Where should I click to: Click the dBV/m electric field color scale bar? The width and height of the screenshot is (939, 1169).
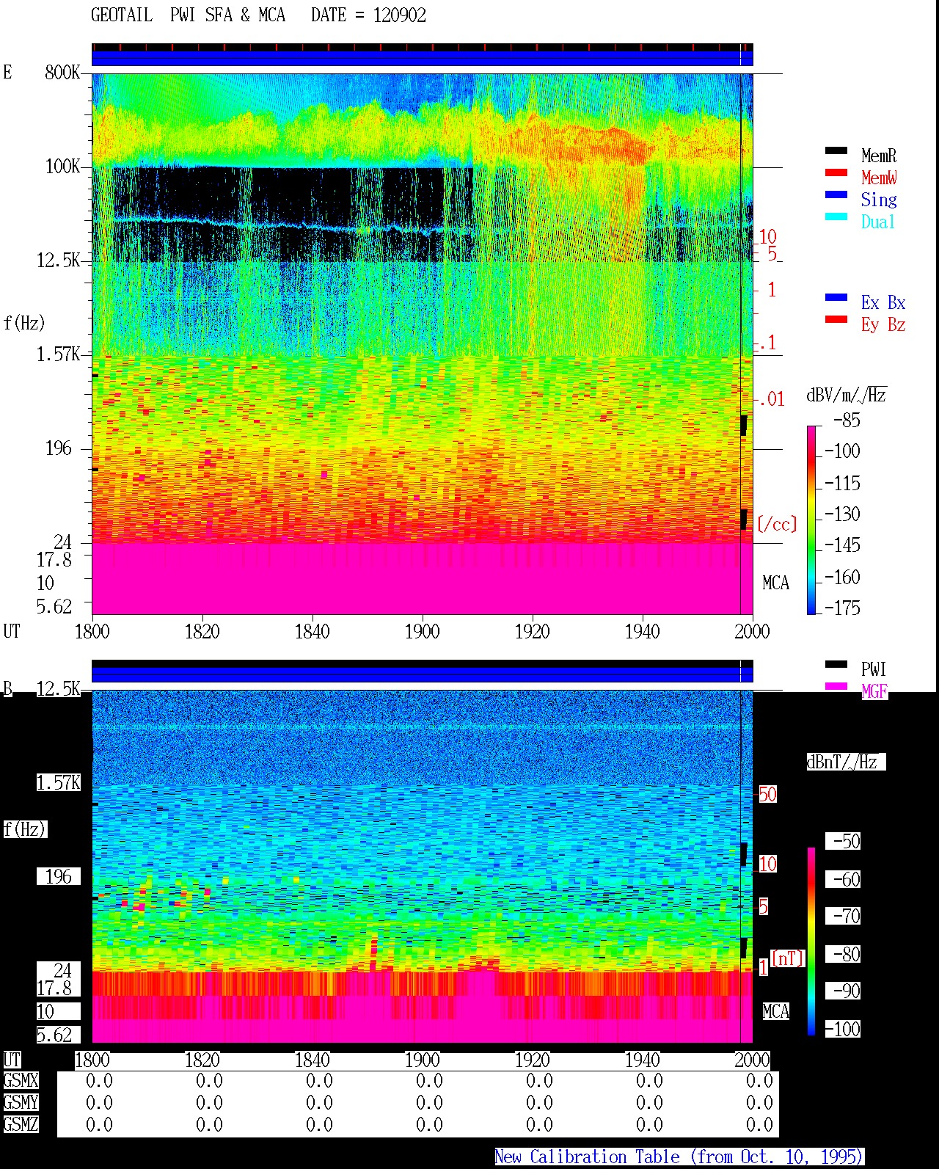811,520
